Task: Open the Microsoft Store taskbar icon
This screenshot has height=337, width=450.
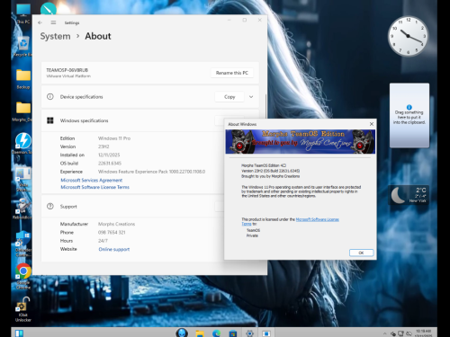Action: 233,333
